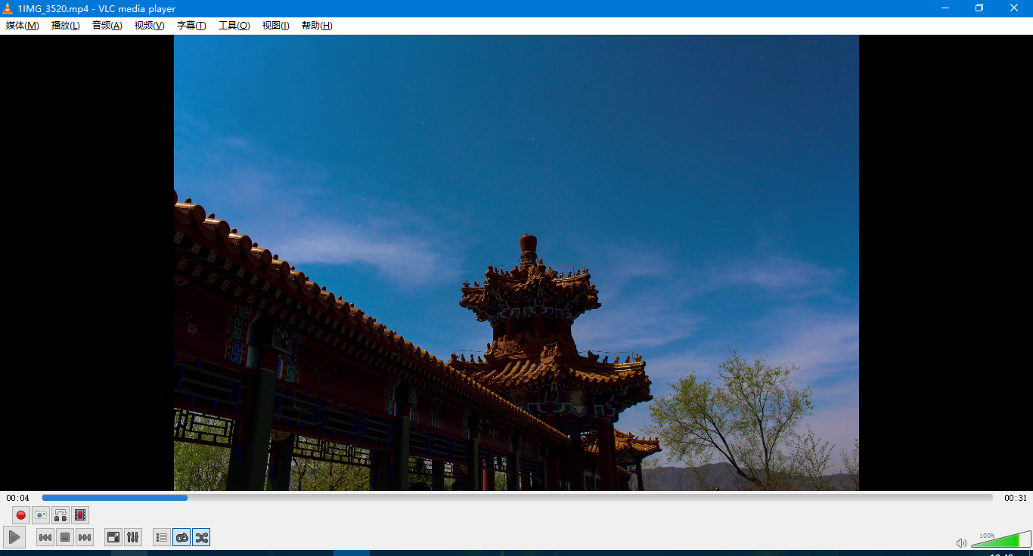Go to the previous media item
This screenshot has height=556, width=1033.
coord(45,537)
